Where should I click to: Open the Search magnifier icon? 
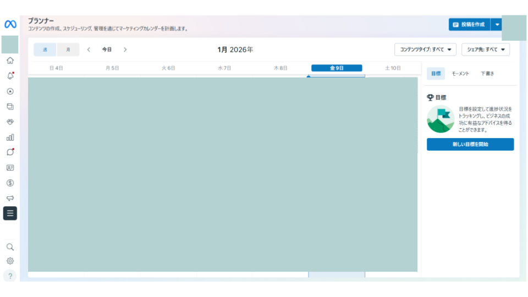[x=10, y=247]
